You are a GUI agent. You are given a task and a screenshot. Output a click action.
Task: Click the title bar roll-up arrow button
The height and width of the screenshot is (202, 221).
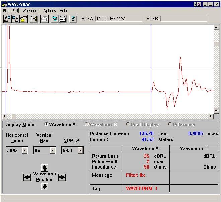(195, 4)
